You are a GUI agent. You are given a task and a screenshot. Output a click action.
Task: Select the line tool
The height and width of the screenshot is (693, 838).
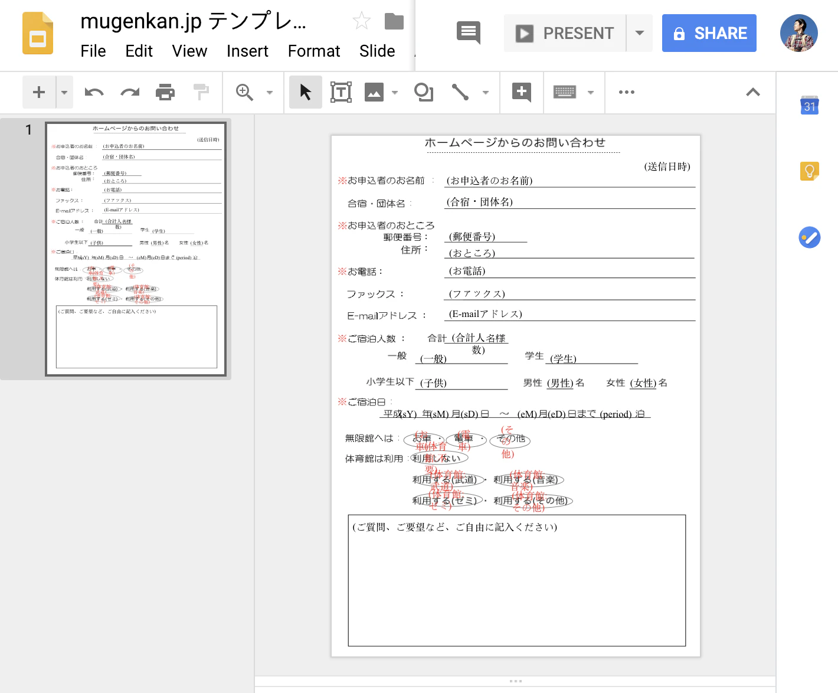click(460, 92)
